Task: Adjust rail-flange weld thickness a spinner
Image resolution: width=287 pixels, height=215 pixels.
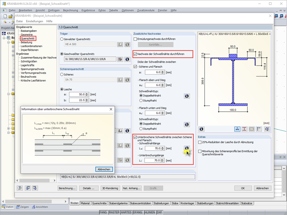Action: [163, 72]
